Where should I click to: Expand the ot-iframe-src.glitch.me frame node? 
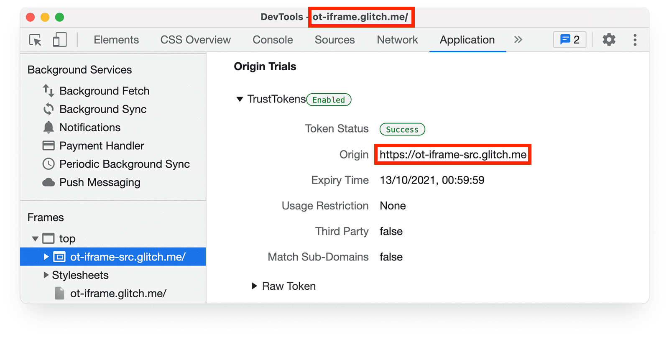(46, 257)
